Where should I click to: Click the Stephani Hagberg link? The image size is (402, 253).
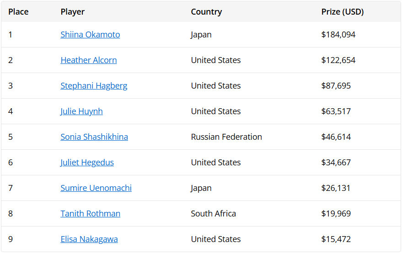coord(94,86)
